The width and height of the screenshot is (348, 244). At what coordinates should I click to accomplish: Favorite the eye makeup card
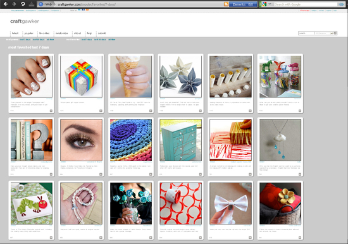pyautogui.click(x=101, y=174)
